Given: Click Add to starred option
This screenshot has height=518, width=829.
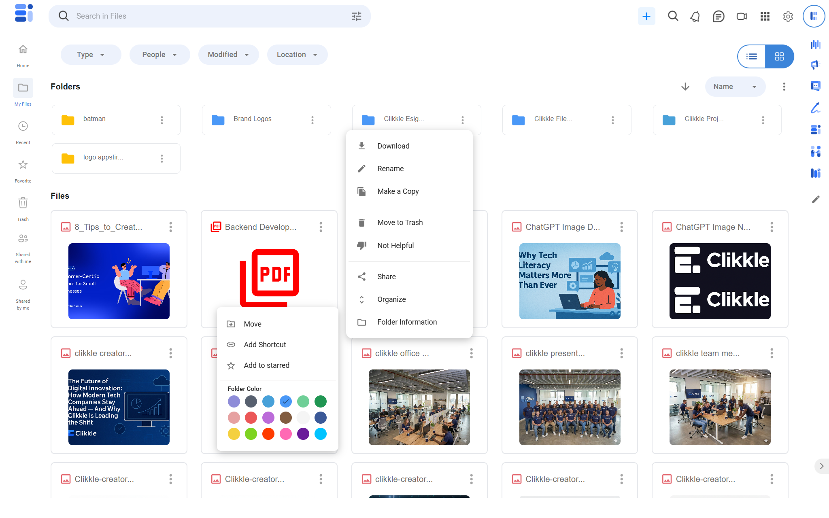Looking at the screenshot, I should tap(266, 365).
